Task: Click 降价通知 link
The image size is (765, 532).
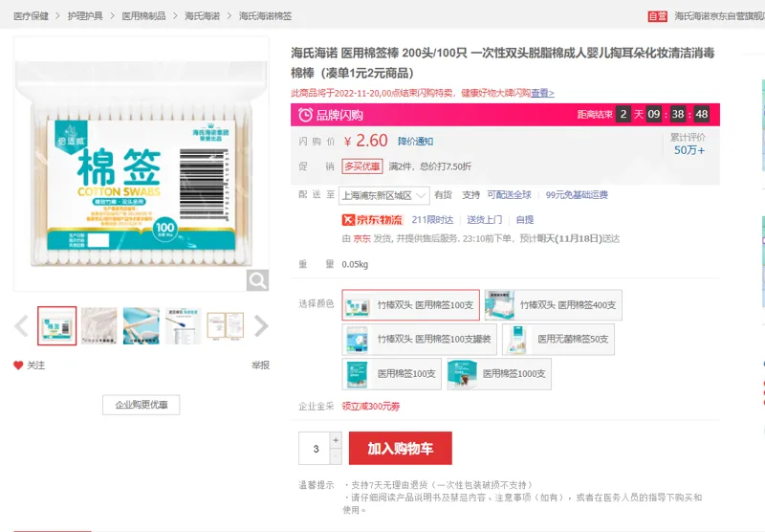Action: coord(415,142)
